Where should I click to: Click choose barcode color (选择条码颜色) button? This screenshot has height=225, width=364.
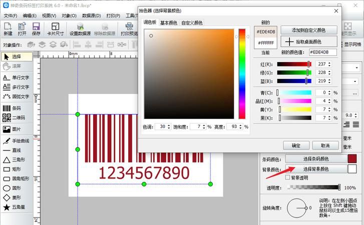316,159
